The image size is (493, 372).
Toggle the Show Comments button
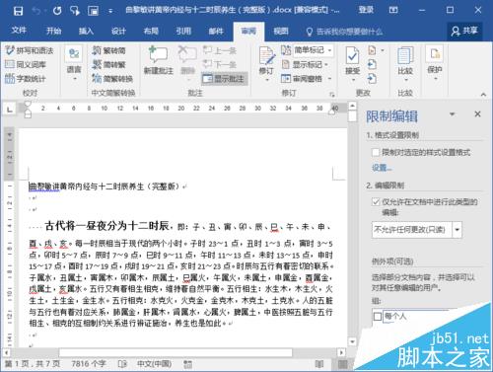coord(224,79)
